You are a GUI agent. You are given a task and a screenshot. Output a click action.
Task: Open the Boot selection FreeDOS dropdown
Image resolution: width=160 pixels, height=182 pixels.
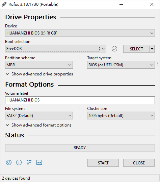tap(56, 49)
